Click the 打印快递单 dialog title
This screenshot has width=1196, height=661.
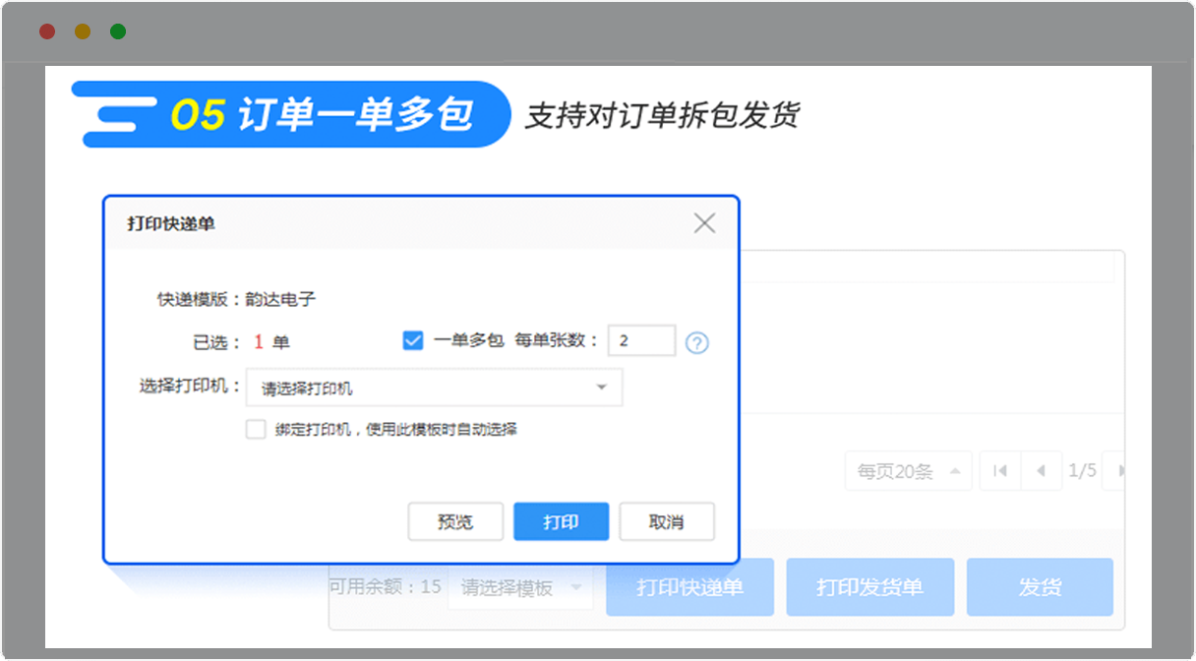(171, 224)
